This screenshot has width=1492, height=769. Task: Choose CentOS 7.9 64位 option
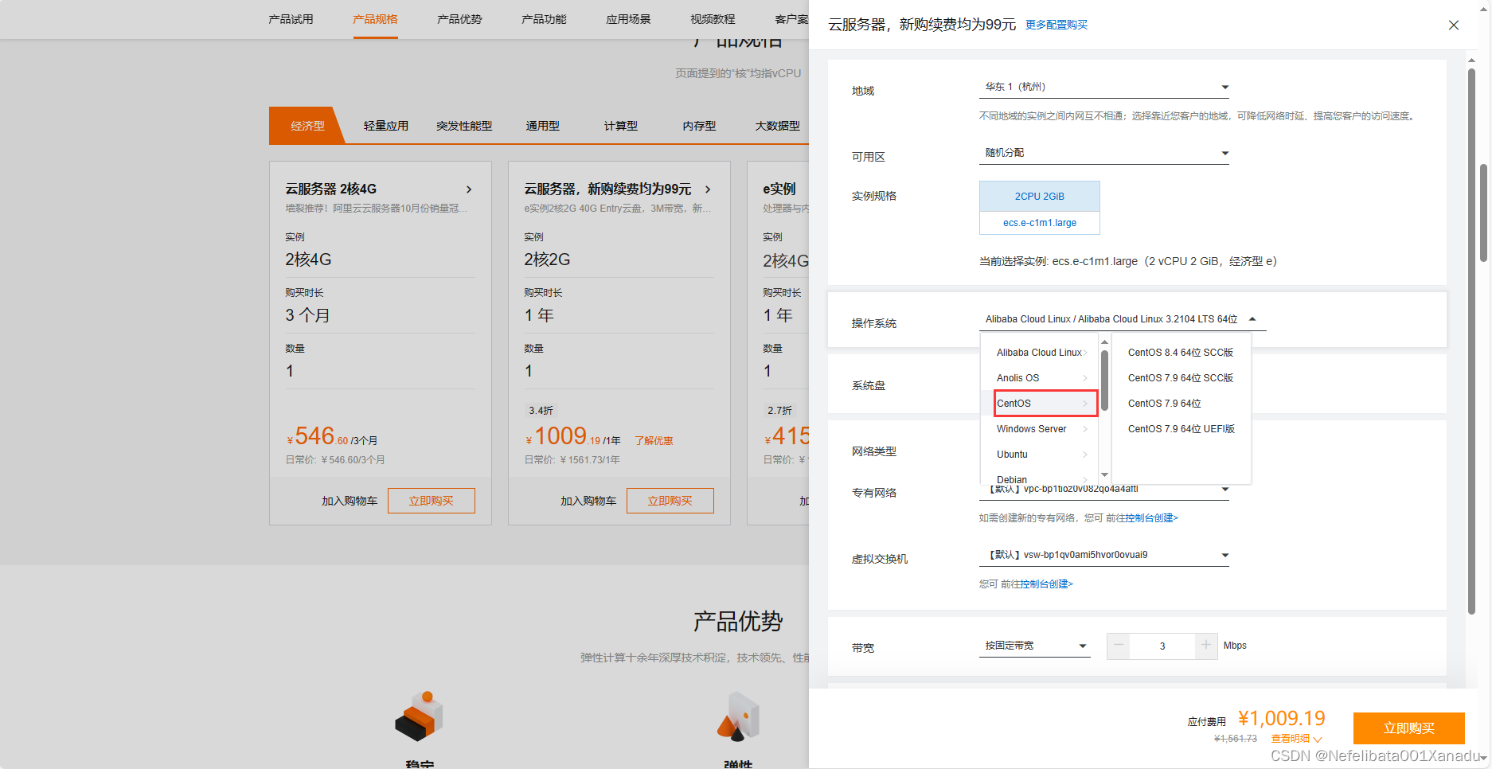click(1164, 404)
